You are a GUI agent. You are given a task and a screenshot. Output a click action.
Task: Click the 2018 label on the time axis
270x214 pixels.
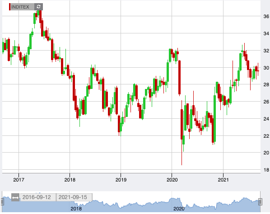click(70, 180)
